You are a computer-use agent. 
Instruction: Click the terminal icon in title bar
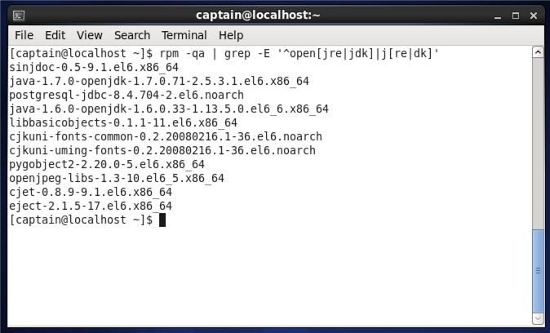coord(19,16)
